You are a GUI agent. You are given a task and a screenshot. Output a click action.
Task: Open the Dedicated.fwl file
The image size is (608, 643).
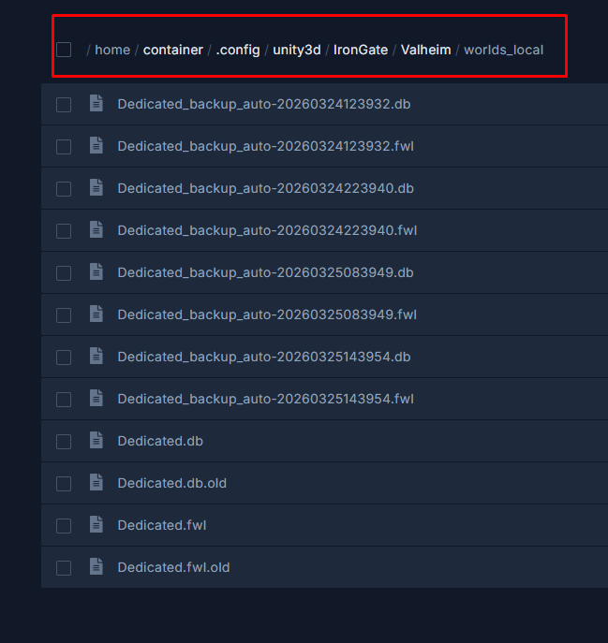click(x=162, y=525)
